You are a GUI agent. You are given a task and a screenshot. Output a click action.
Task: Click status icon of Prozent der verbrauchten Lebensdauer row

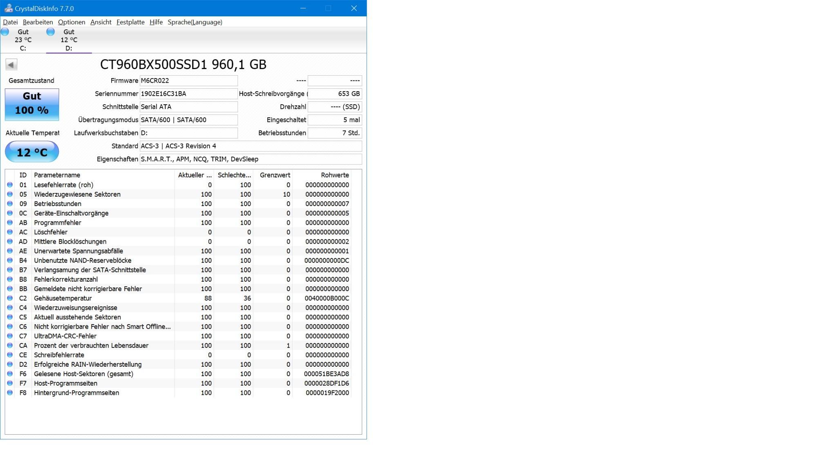[x=10, y=345]
